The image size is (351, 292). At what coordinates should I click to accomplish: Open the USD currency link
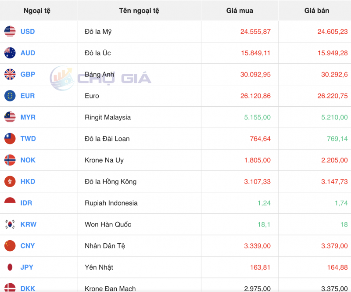pyautogui.click(x=27, y=31)
